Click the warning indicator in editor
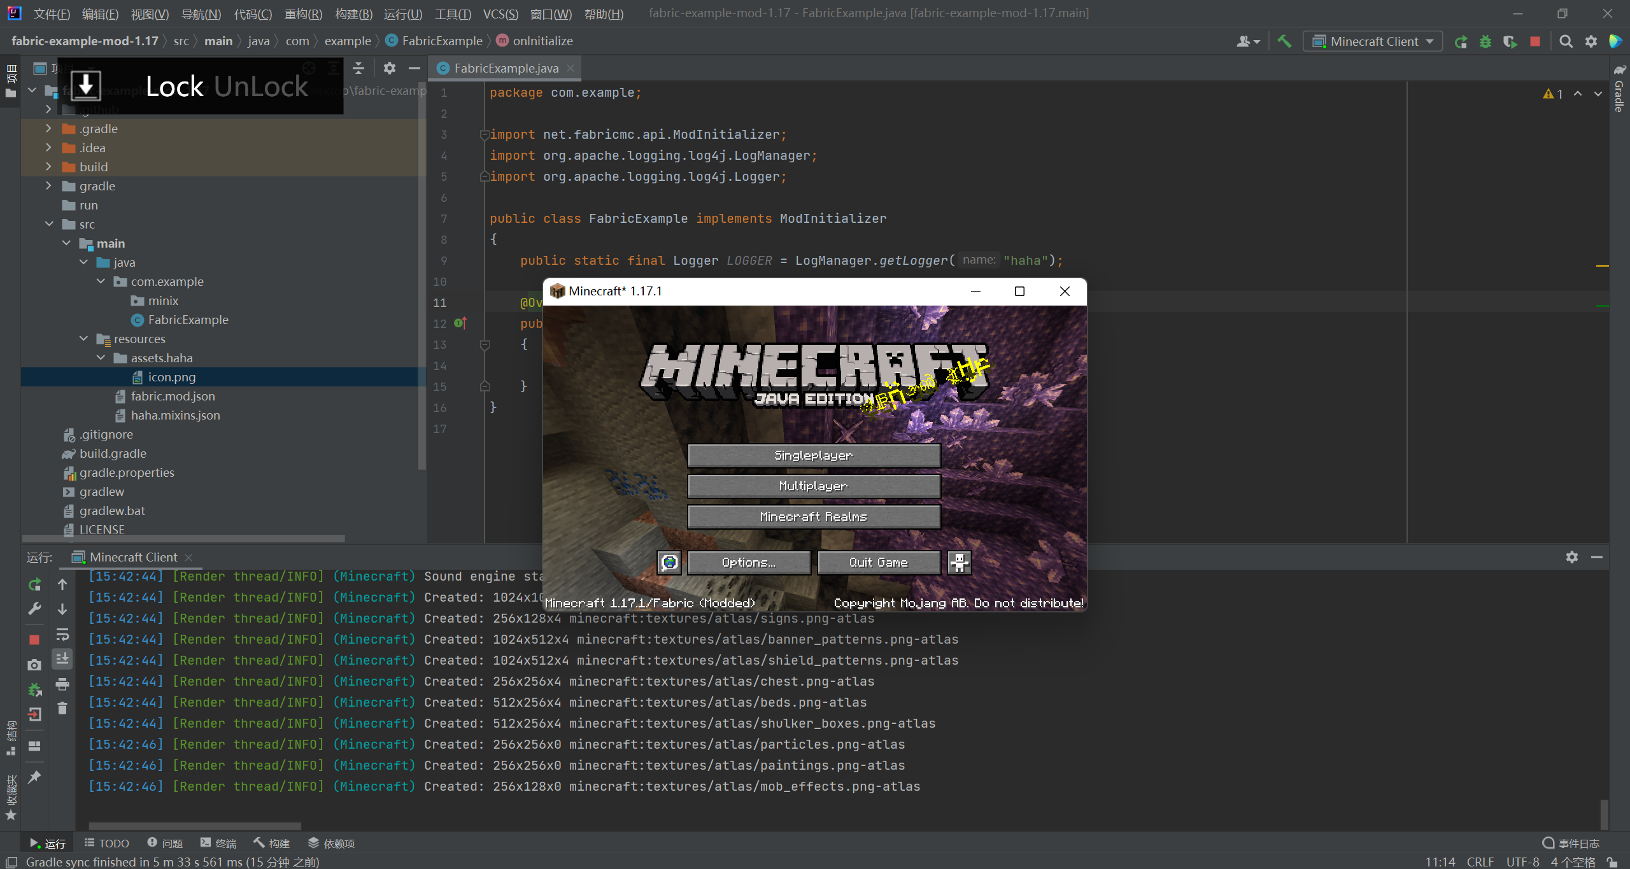Screen dimensions: 1630x869 tap(1553, 94)
